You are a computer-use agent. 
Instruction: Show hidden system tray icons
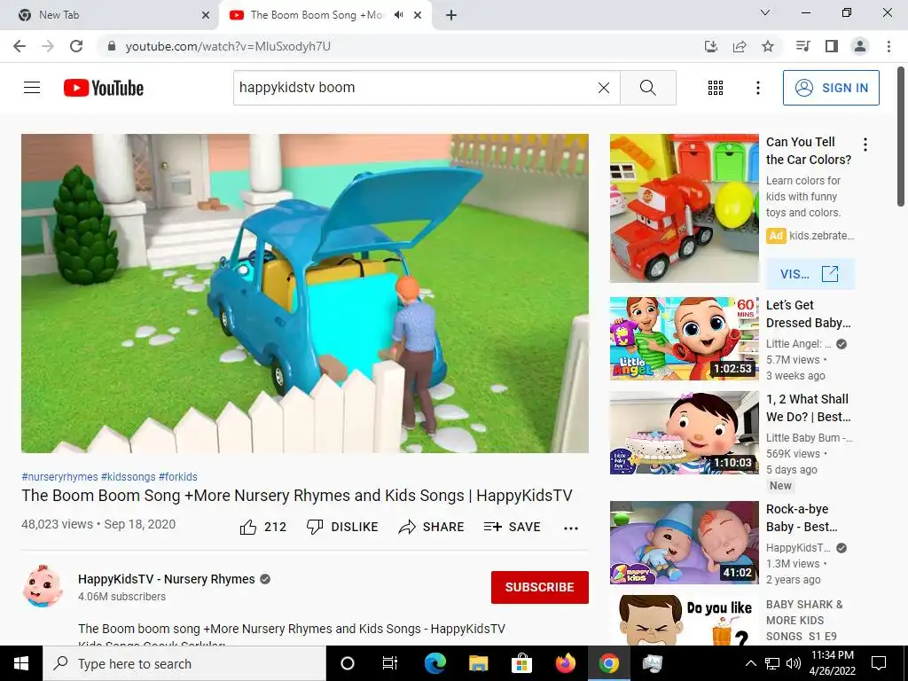click(x=750, y=663)
